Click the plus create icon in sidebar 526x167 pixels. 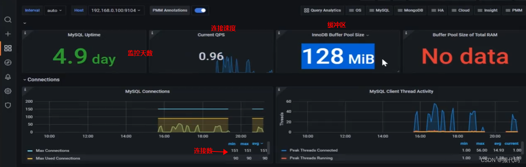click(x=8, y=34)
